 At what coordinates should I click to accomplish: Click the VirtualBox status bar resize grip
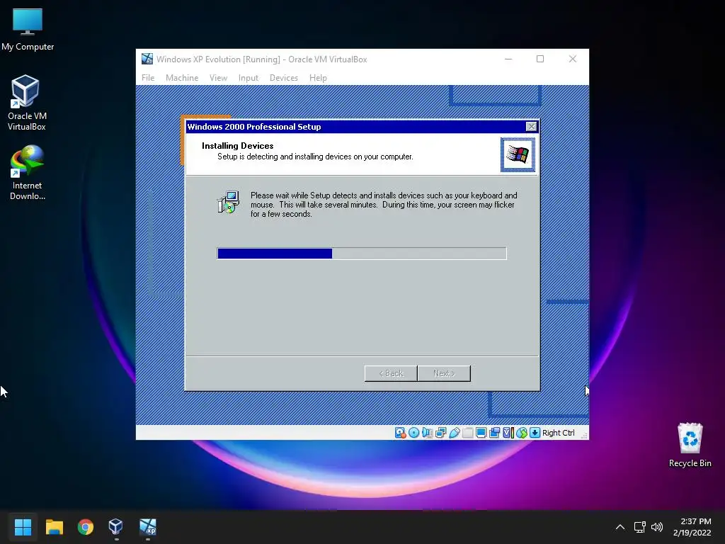pyautogui.click(x=584, y=435)
